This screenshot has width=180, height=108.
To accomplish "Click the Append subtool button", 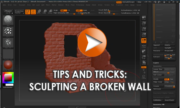I will pos(158,45).
